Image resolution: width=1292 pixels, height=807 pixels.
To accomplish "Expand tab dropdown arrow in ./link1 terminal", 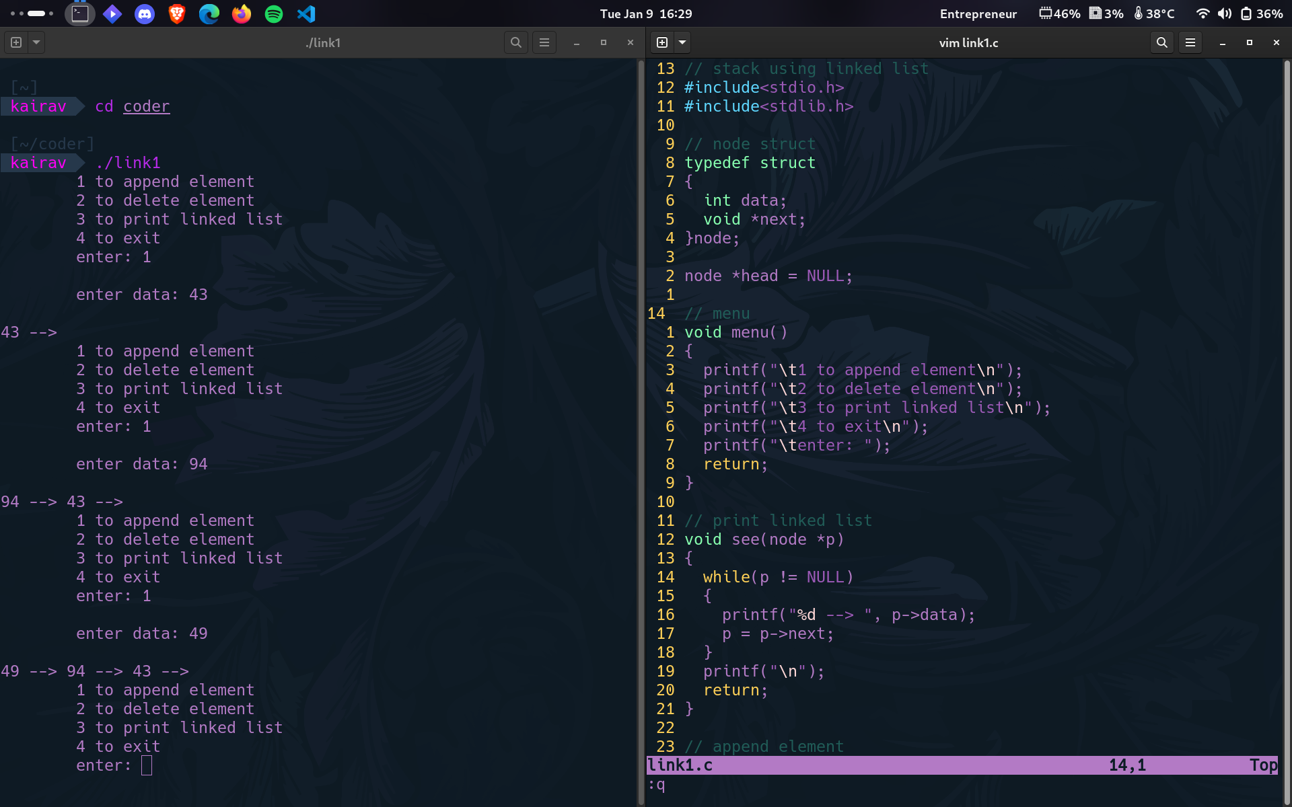I will (36, 42).
